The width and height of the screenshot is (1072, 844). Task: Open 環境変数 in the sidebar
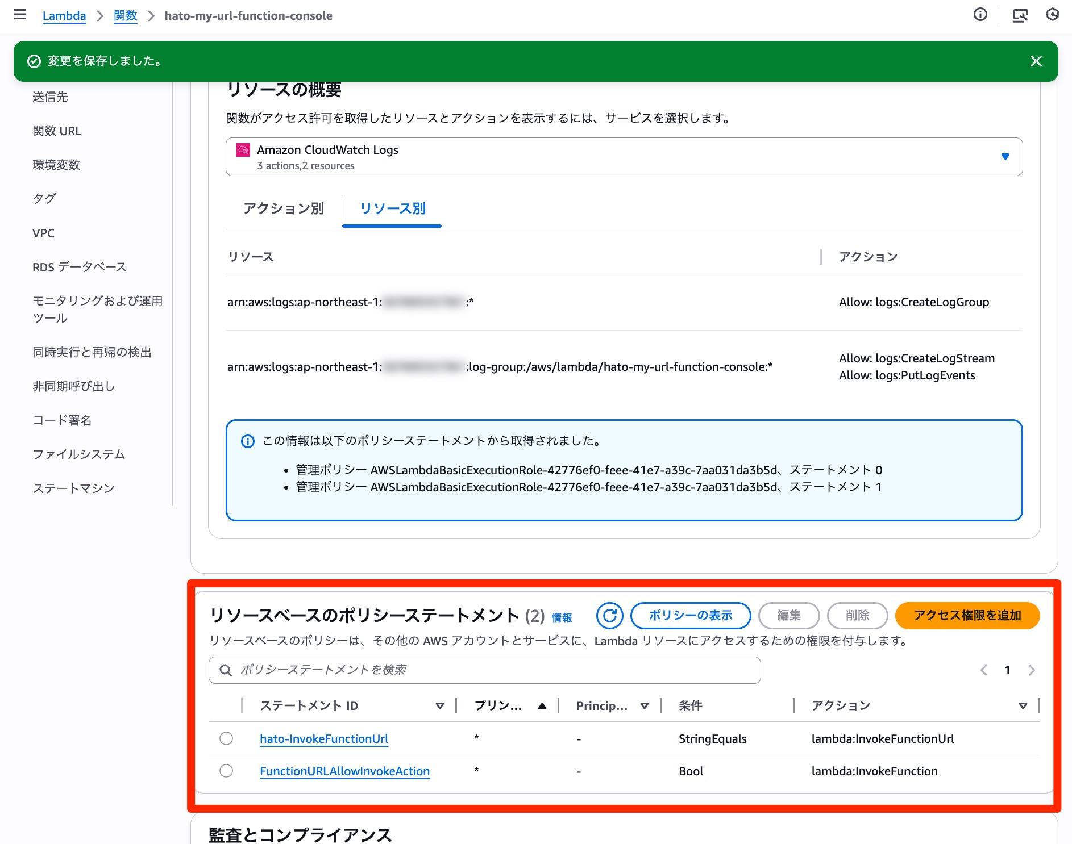56,165
